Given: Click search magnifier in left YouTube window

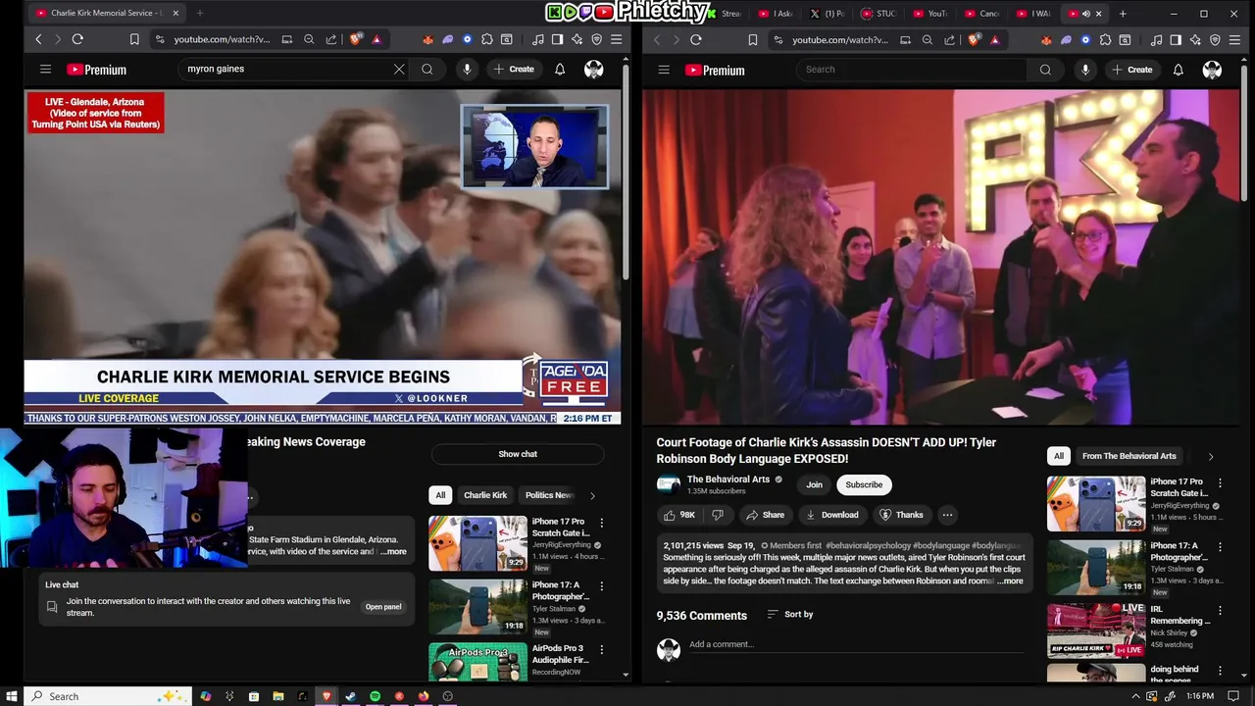Looking at the screenshot, I should point(427,70).
